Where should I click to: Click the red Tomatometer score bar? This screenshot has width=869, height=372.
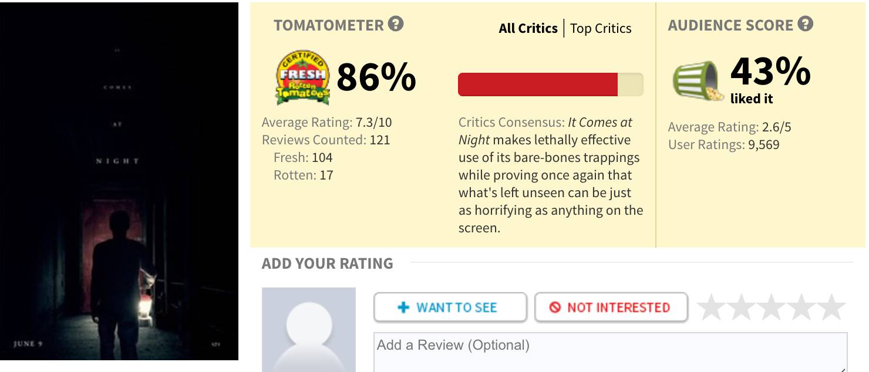[x=538, y=84]
